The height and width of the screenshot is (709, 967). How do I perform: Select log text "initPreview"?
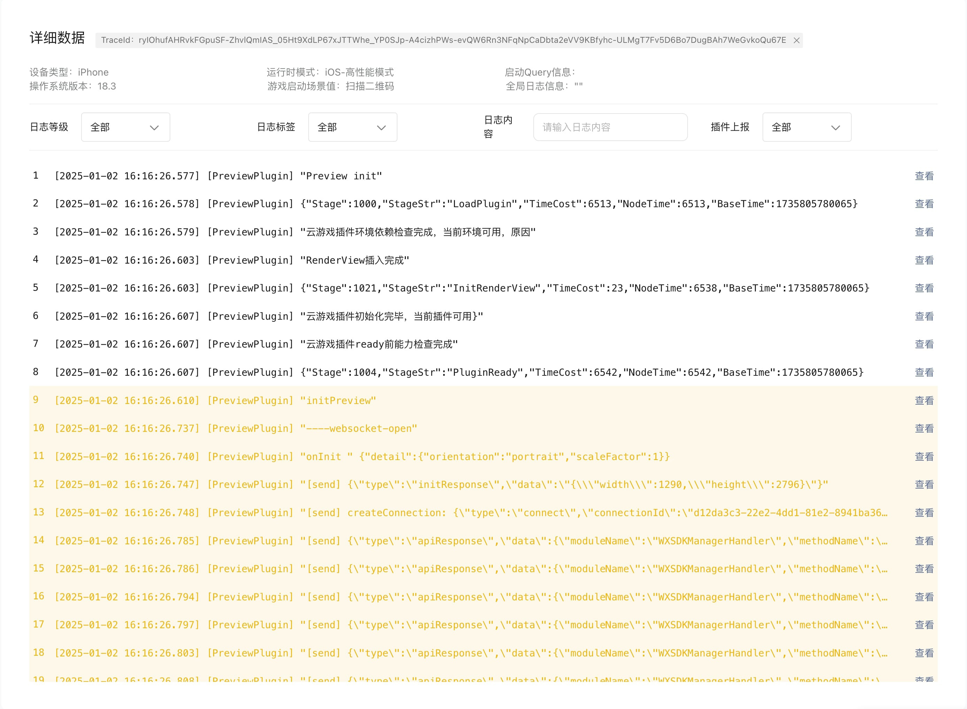click(338, 400)
